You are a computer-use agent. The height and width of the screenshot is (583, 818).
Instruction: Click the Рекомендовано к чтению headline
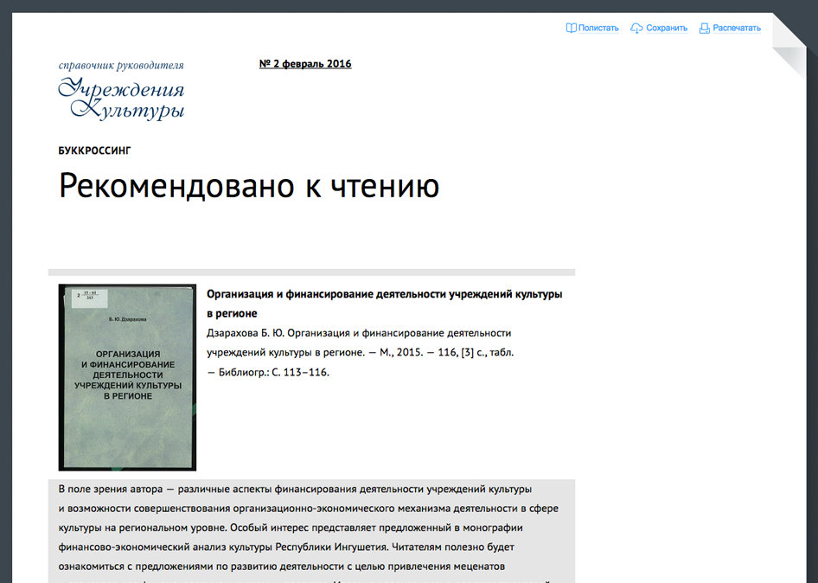tap(249, 186)
